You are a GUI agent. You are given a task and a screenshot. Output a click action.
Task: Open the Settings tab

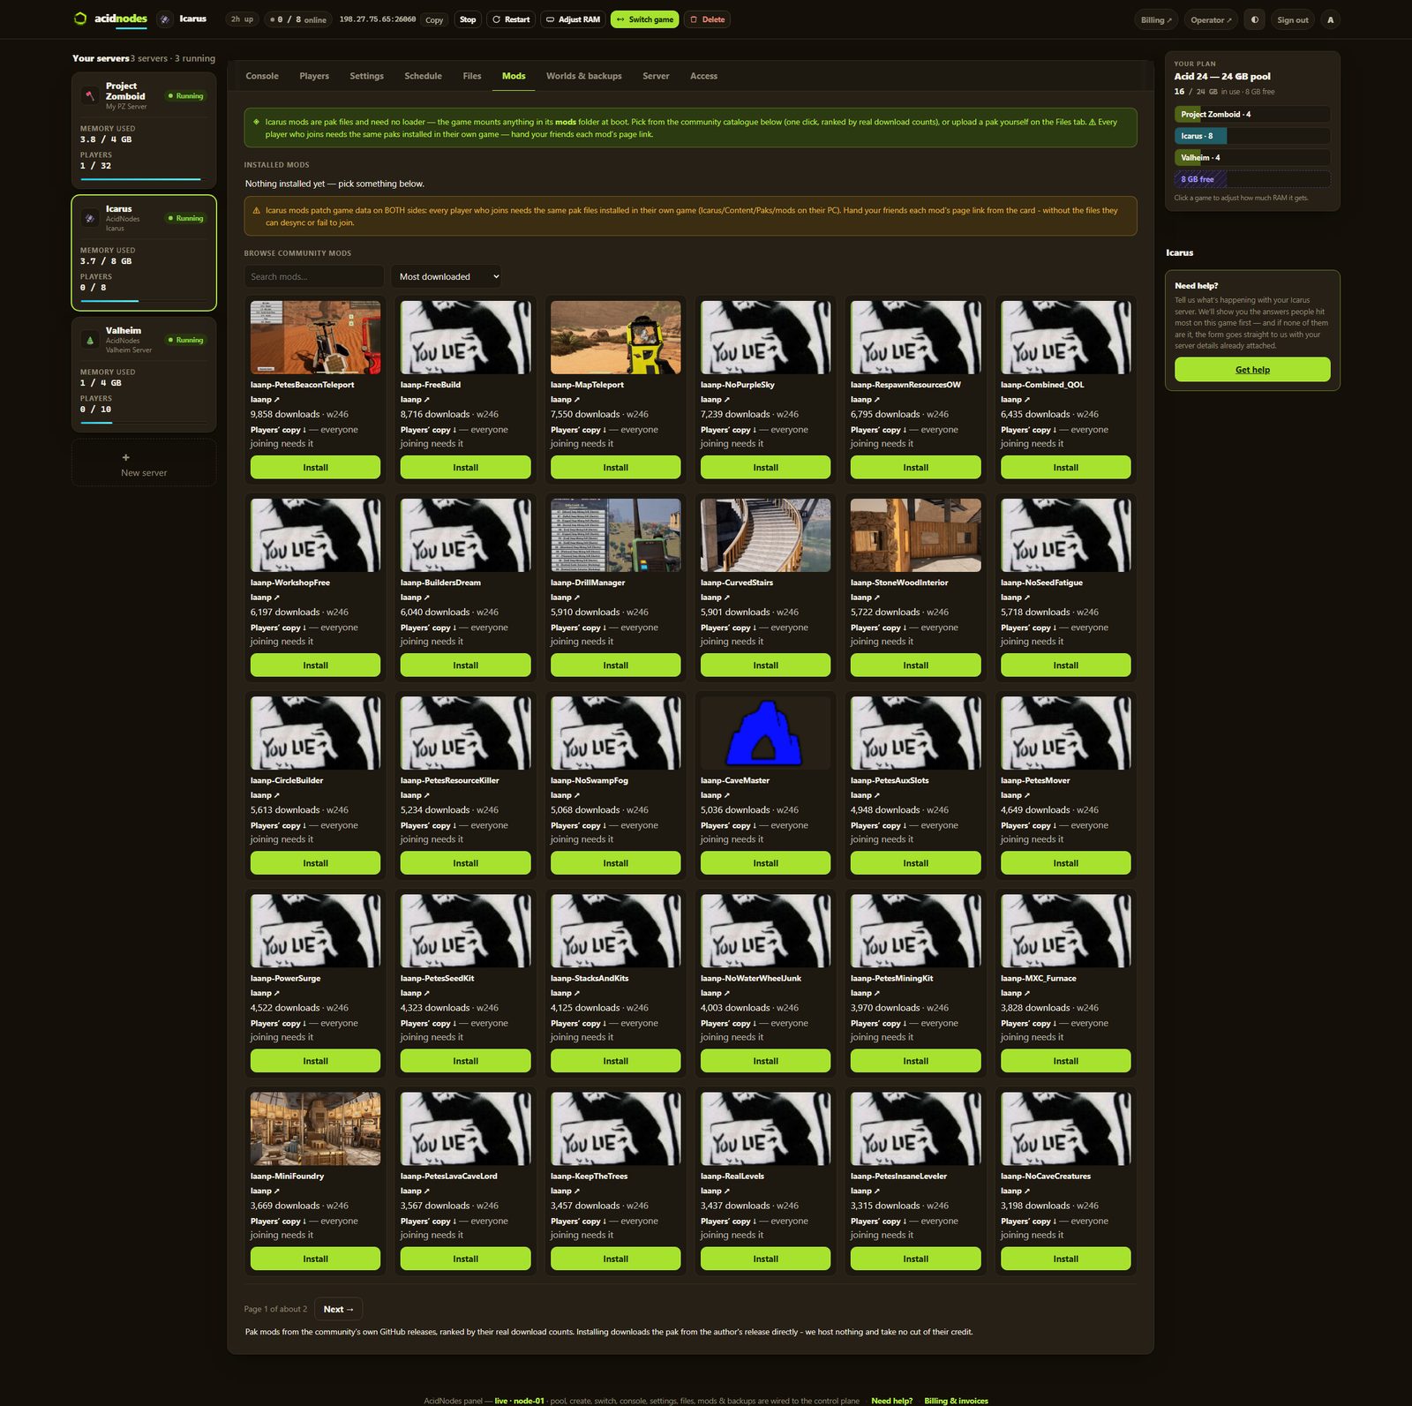click(366, 76)
